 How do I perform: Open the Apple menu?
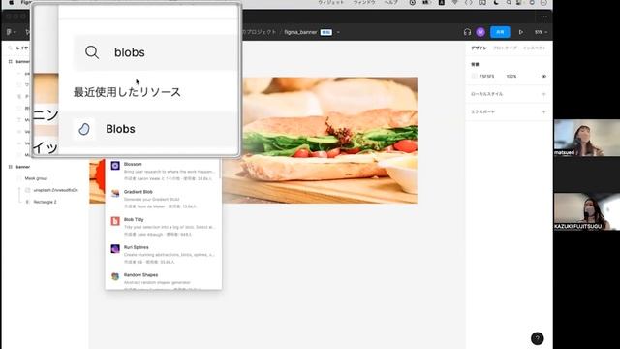[x=11, y=2]
